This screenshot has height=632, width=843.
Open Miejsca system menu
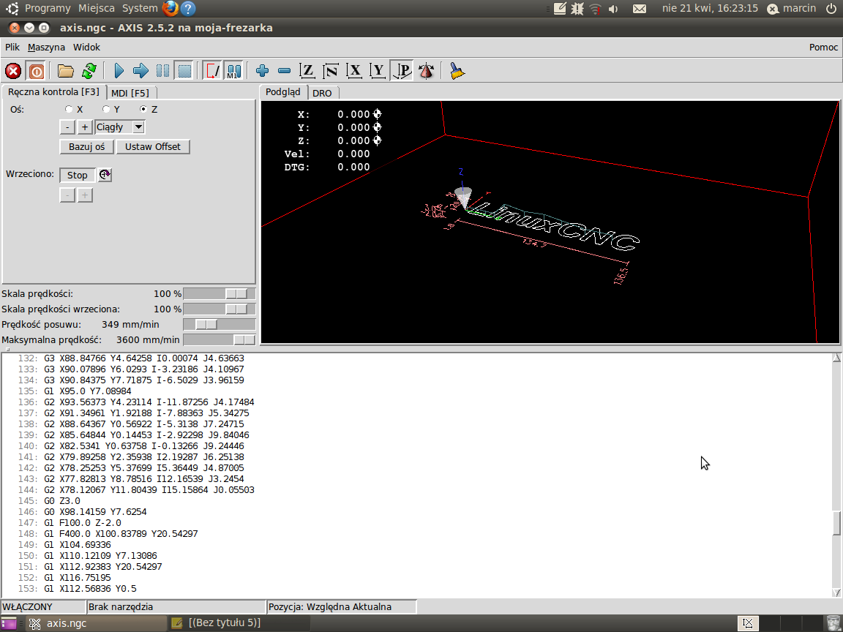point(97,8)
